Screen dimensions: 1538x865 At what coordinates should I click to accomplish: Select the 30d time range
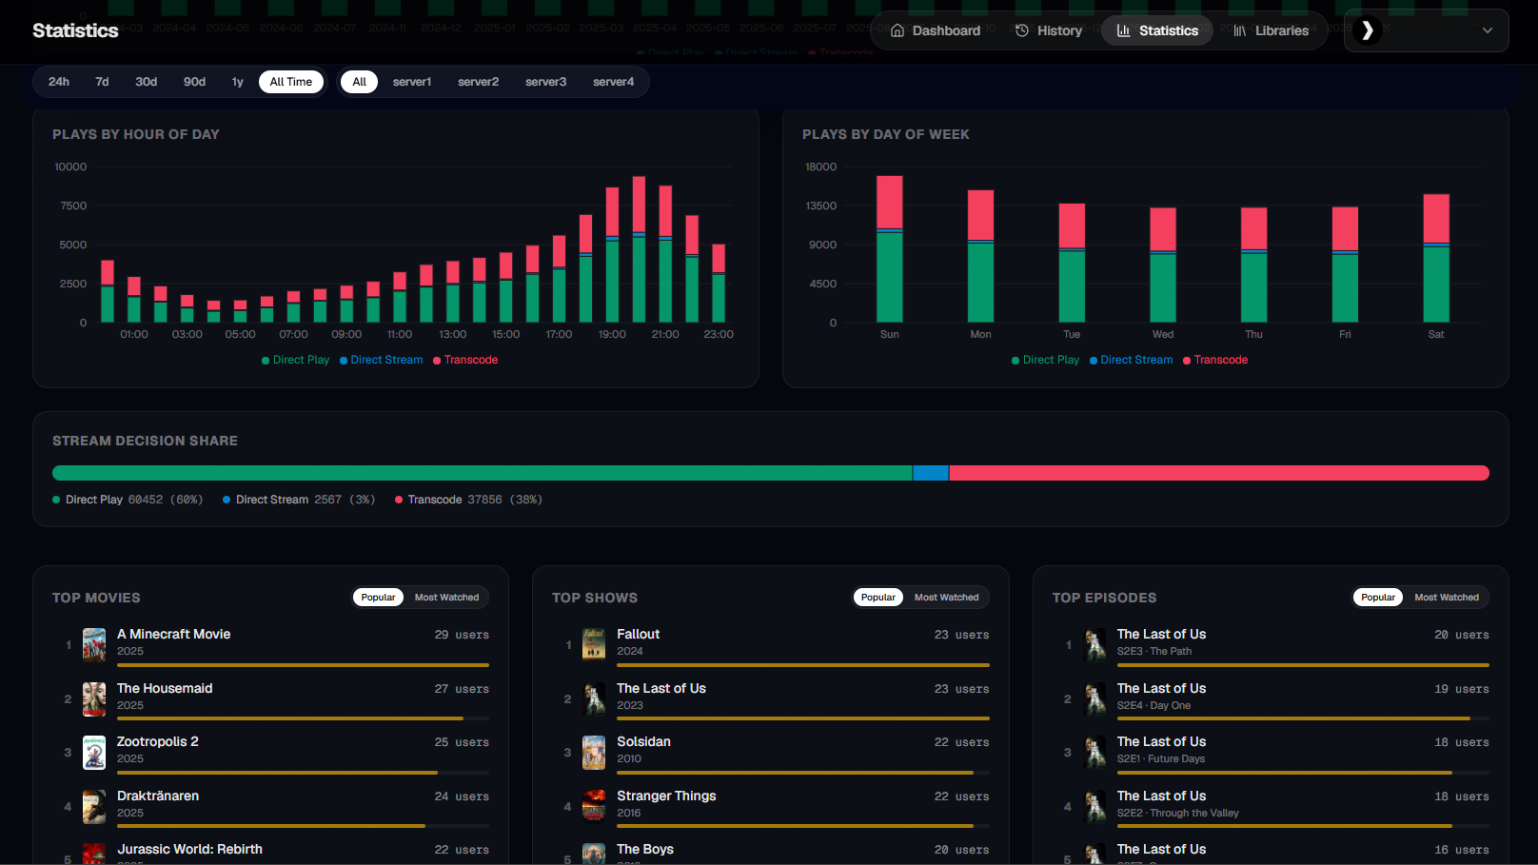(146, 82)
